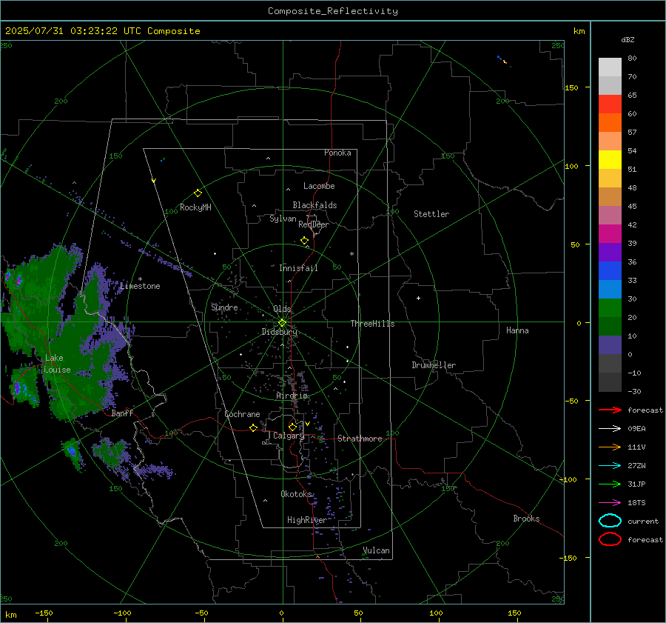Select the magenta 18TS arrow legend icon

click(610, 503)
